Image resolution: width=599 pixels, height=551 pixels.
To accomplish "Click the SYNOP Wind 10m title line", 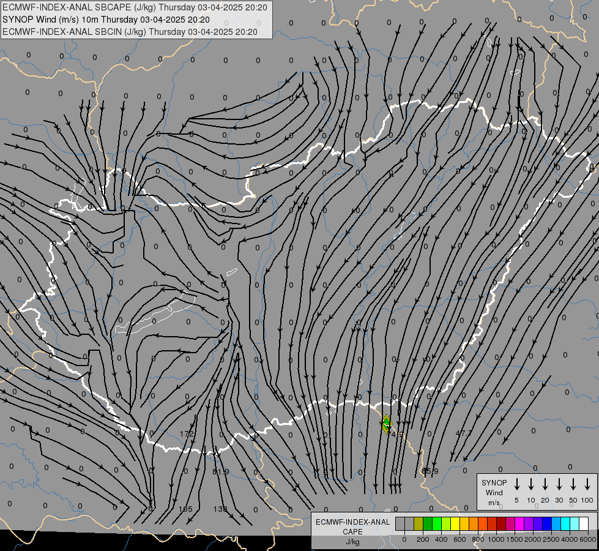I will (x=106, y=20).
